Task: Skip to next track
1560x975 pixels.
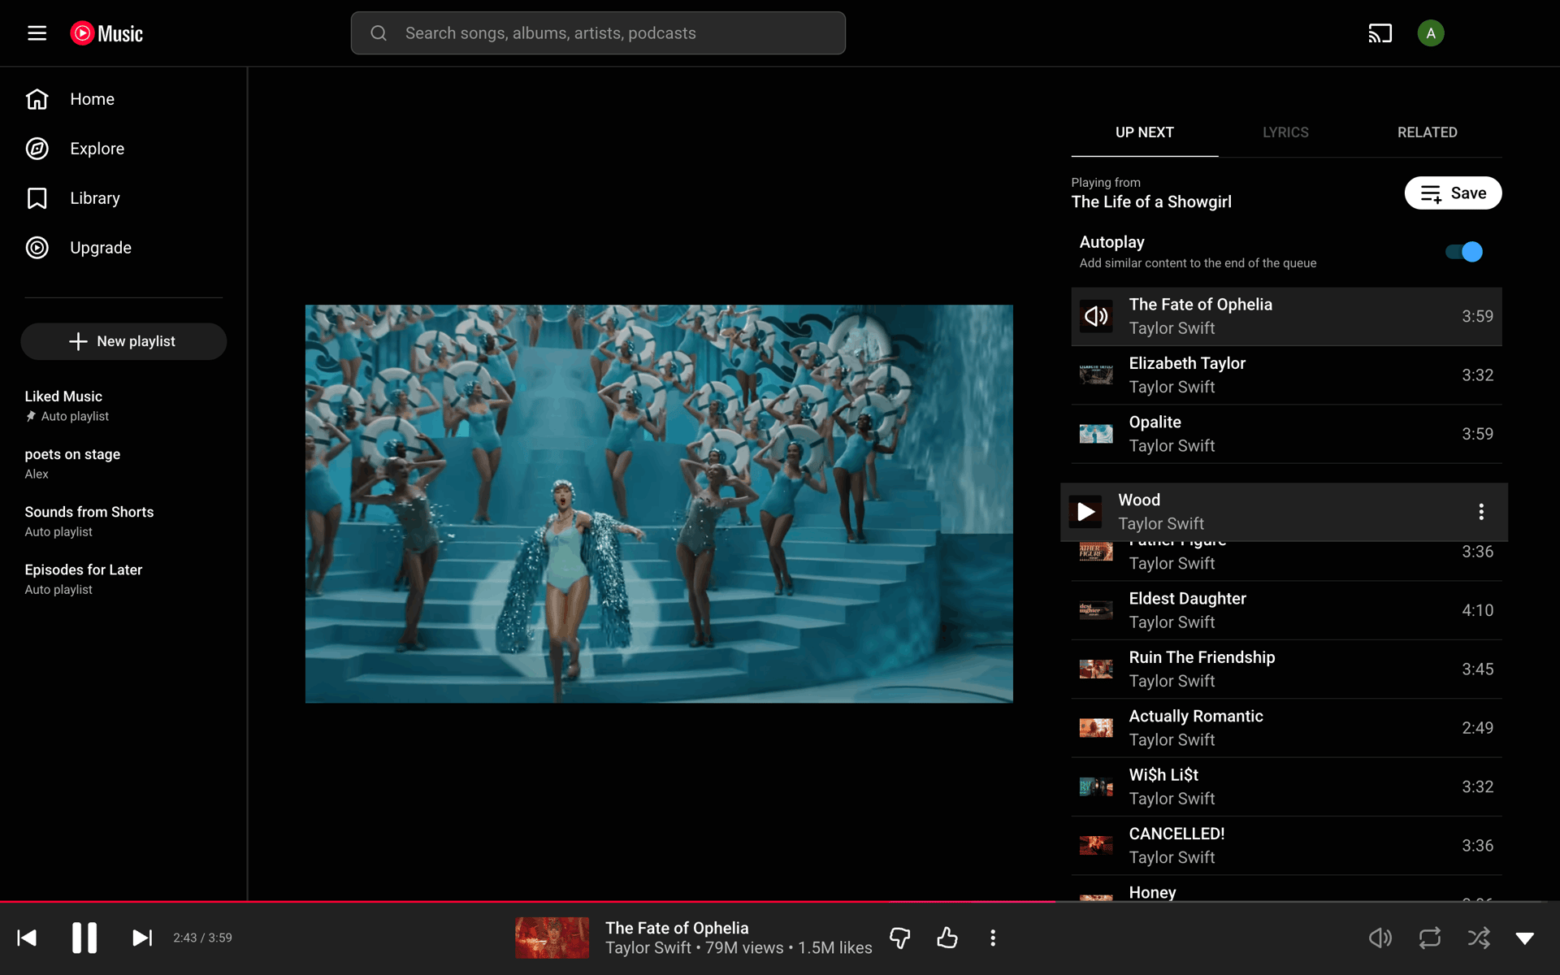Action: (142, 938)
